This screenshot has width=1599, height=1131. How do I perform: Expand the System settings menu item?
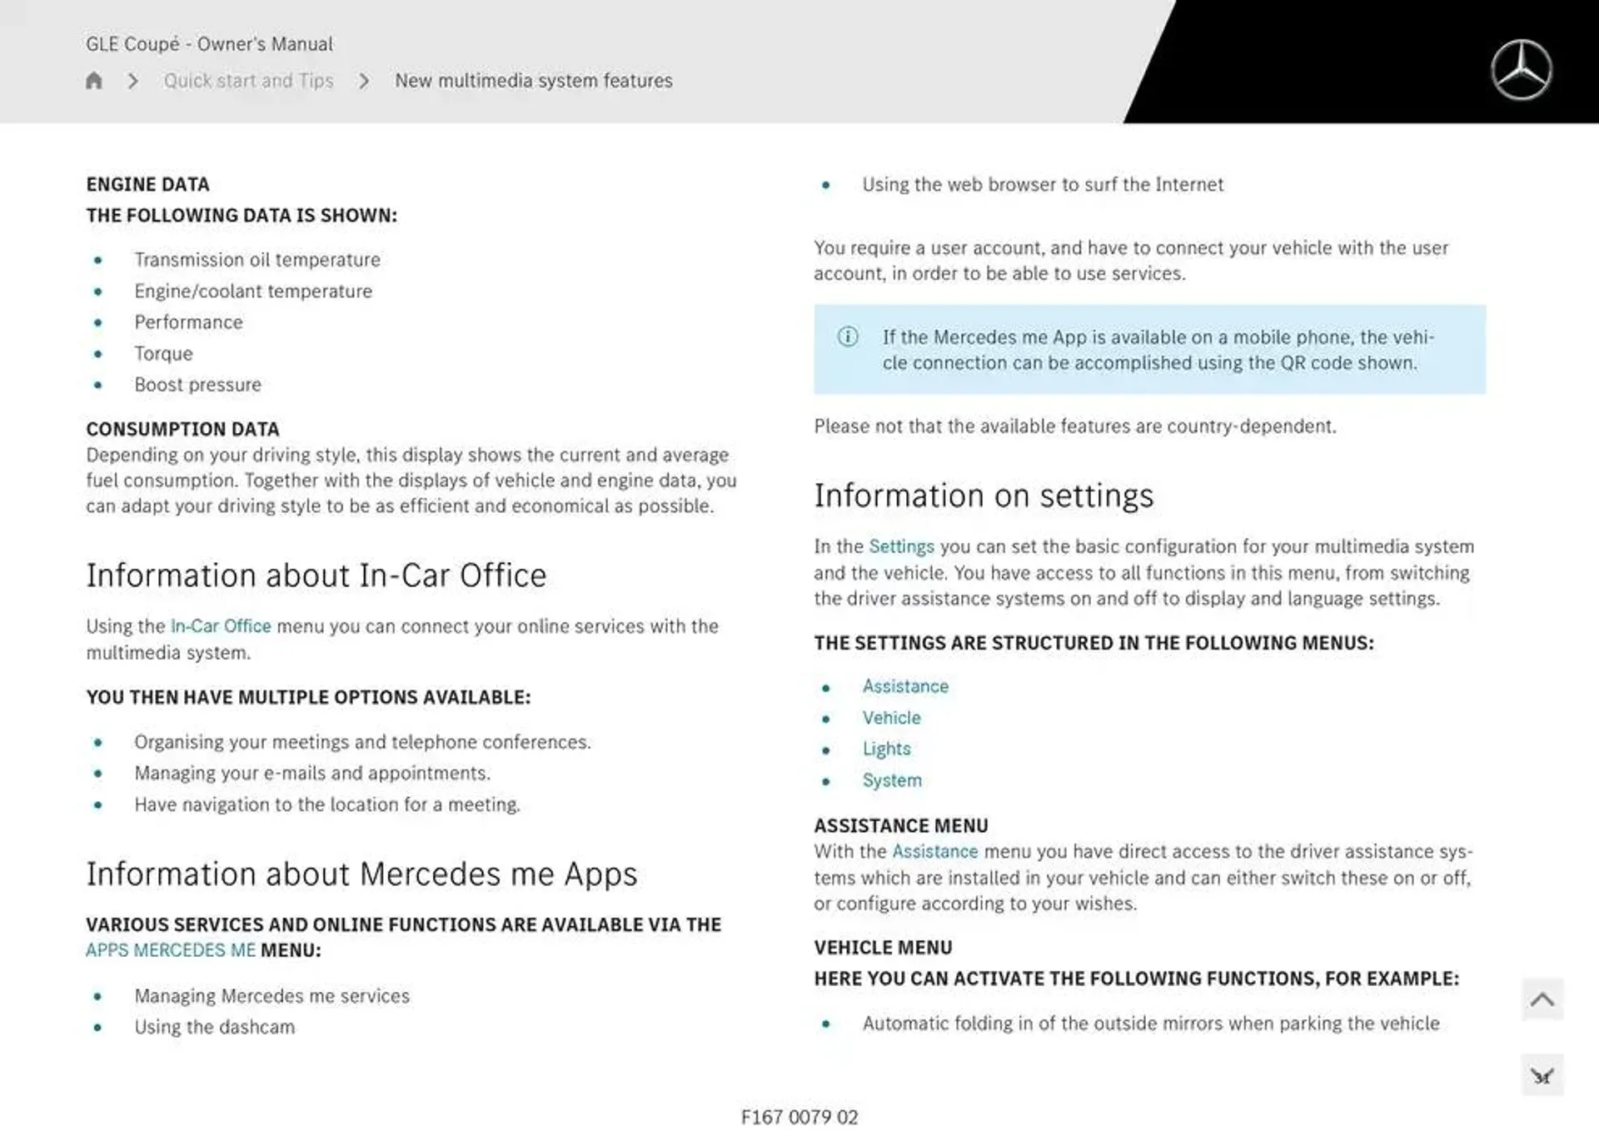[892, 780]
